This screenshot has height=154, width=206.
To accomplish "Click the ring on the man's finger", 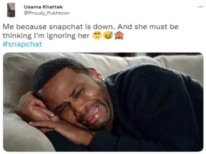I will [52, 115].
